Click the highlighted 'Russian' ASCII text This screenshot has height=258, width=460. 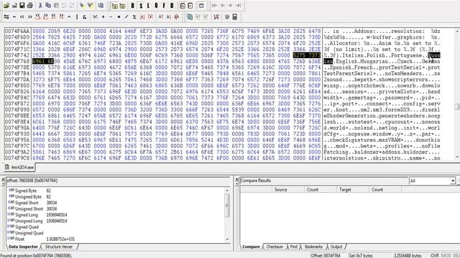(x=434, y=55)
